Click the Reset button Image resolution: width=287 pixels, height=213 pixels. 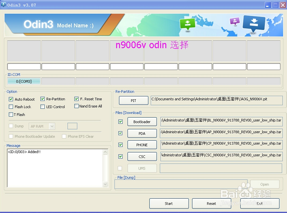211,204
